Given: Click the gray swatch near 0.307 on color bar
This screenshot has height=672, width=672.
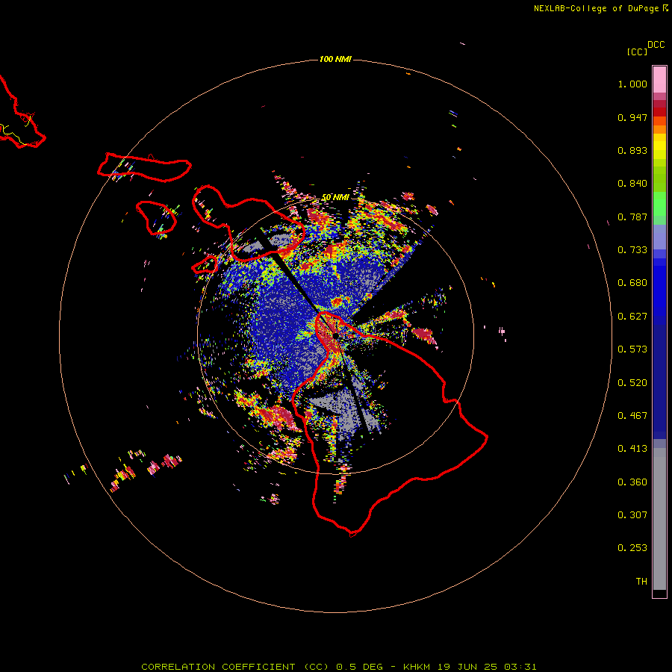Looking at the screenshot, I should (659, 519).
